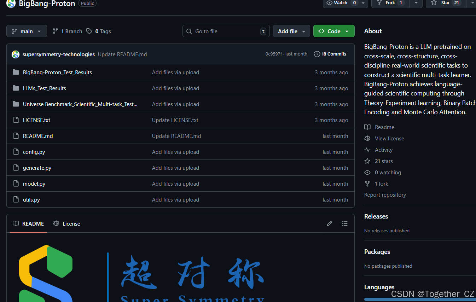
Task: Open the BigBang-Proton repository title link
Action: pyautogui.click(x=47, y=4)
